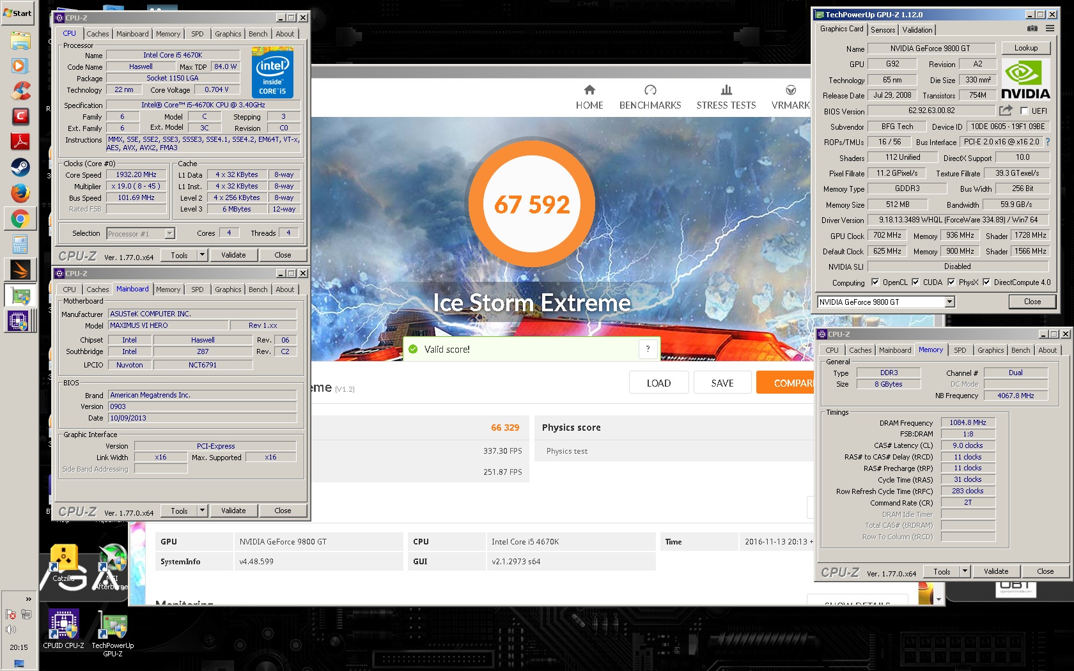Screen dimensions: 1074x671
Task: Click the Name field showing Intel Core i5 4670K
Action: [173, 55]
